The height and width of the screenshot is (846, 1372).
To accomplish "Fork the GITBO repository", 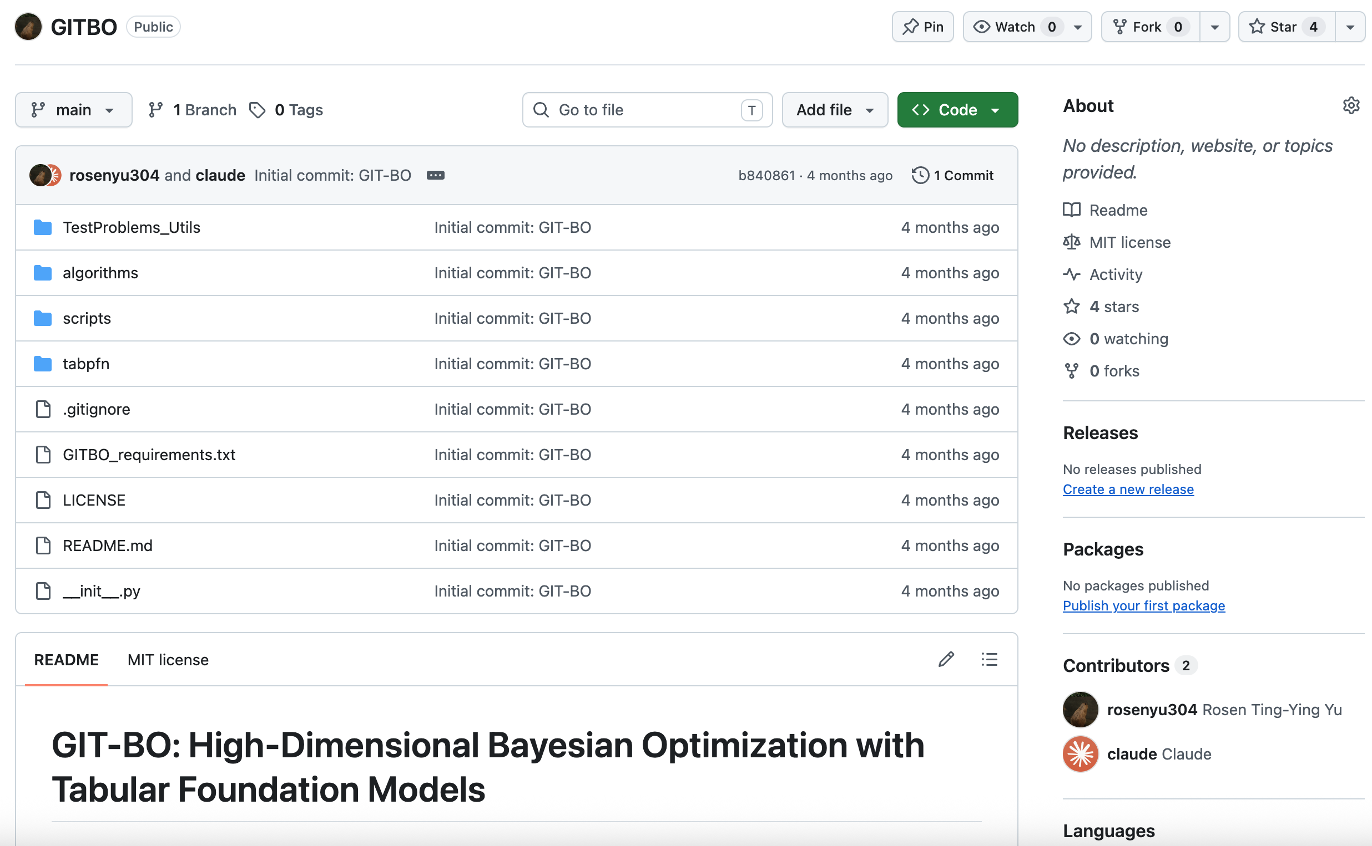I will point(1150,27).
